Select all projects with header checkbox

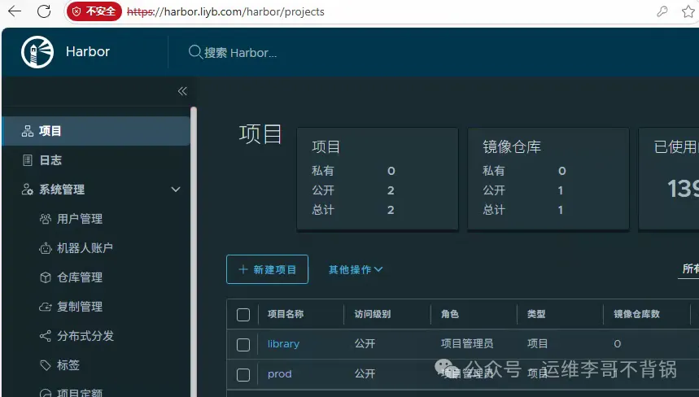pyautogui.click(x=243, y=315)
